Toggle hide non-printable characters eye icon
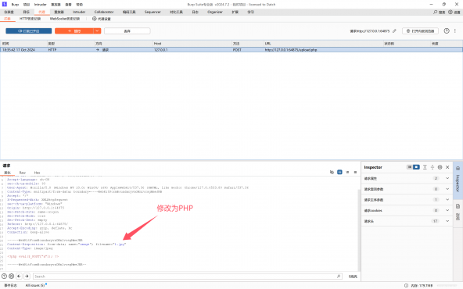 [x=332, y=172]
